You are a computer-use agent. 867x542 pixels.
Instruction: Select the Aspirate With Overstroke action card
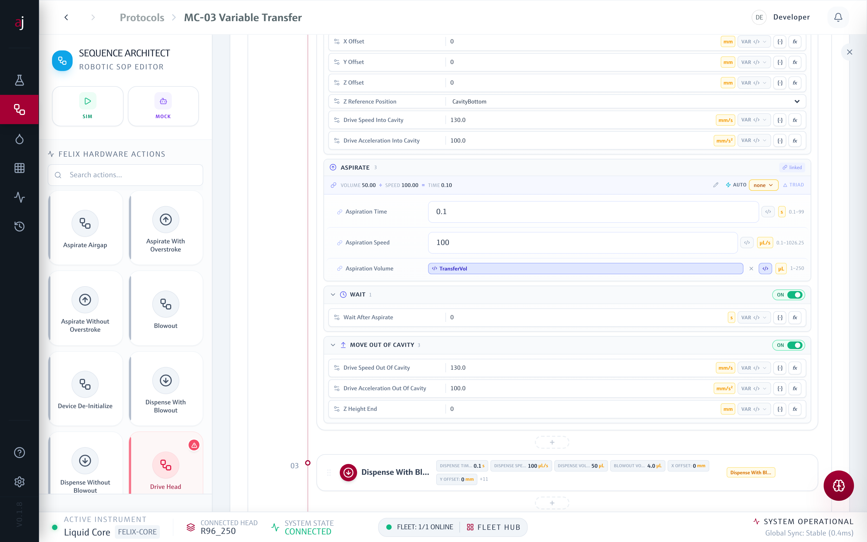click(x=166, y=228)
